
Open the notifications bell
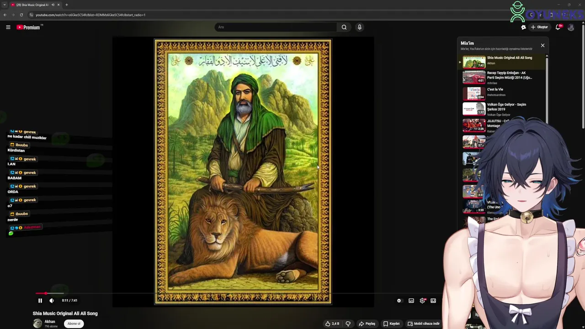click(558, 27)
